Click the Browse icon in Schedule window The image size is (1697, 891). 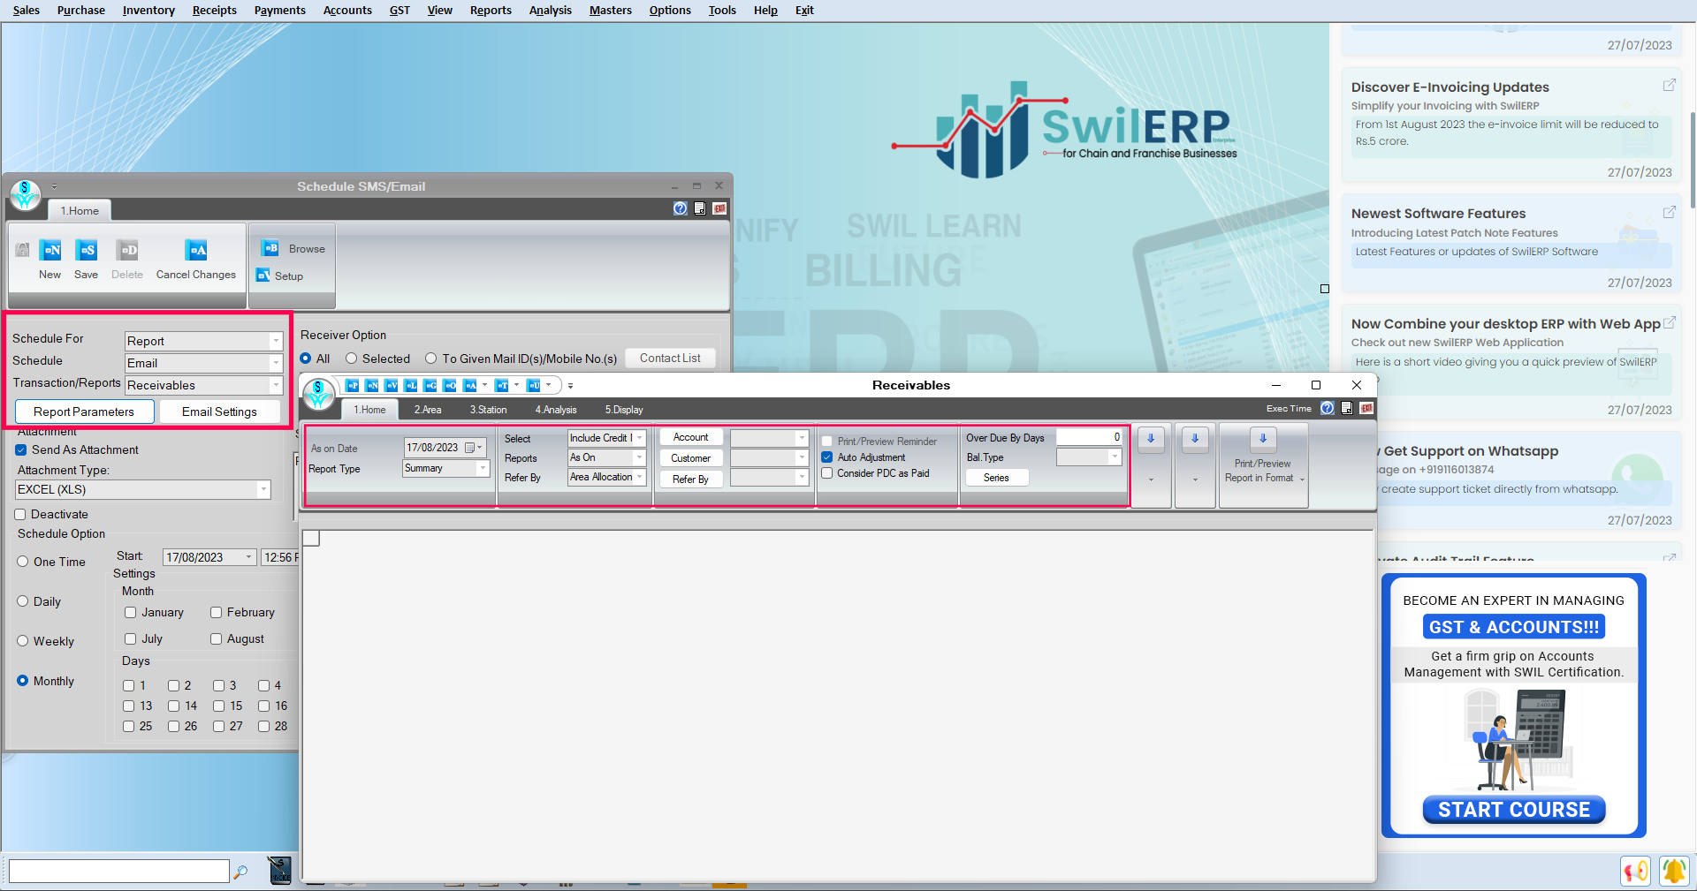pyautogui.click(x=270, y=248)
